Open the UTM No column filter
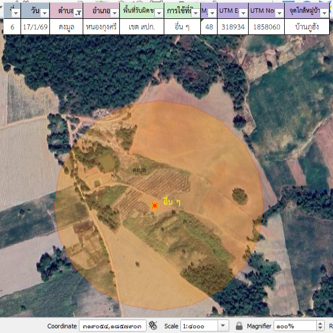The height and width of the screenshot is (333, 333). pyautogui.click(x=279, y=13)
